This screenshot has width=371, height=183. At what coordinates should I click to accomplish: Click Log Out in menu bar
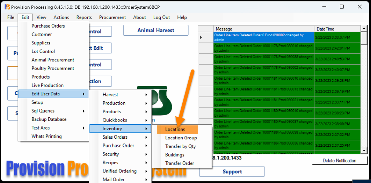[x=162, y=17]
